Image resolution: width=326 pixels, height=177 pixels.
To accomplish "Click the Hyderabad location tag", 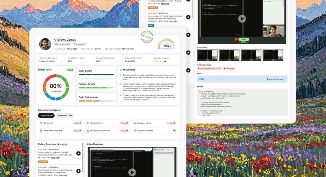I will pyautogui.click(x=79, y=44).
